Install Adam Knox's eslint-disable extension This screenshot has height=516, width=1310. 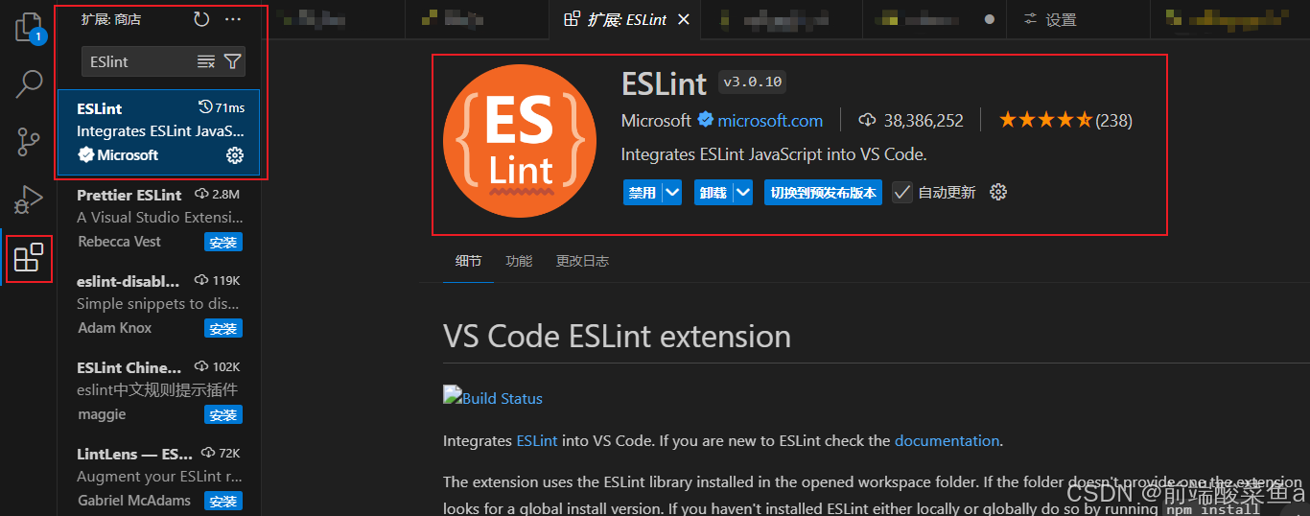(x=223, y=329)
